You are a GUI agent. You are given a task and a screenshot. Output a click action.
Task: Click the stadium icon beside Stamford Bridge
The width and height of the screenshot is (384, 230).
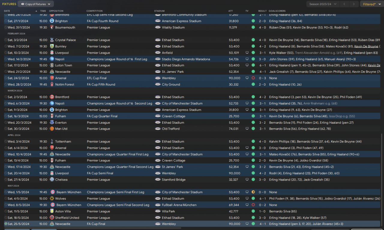click(x=158, y=180)
